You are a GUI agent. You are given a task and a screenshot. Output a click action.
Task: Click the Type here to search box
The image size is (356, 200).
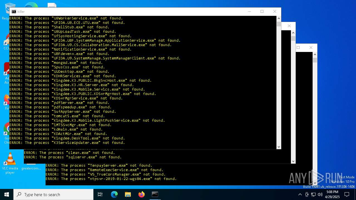(53, 194)
